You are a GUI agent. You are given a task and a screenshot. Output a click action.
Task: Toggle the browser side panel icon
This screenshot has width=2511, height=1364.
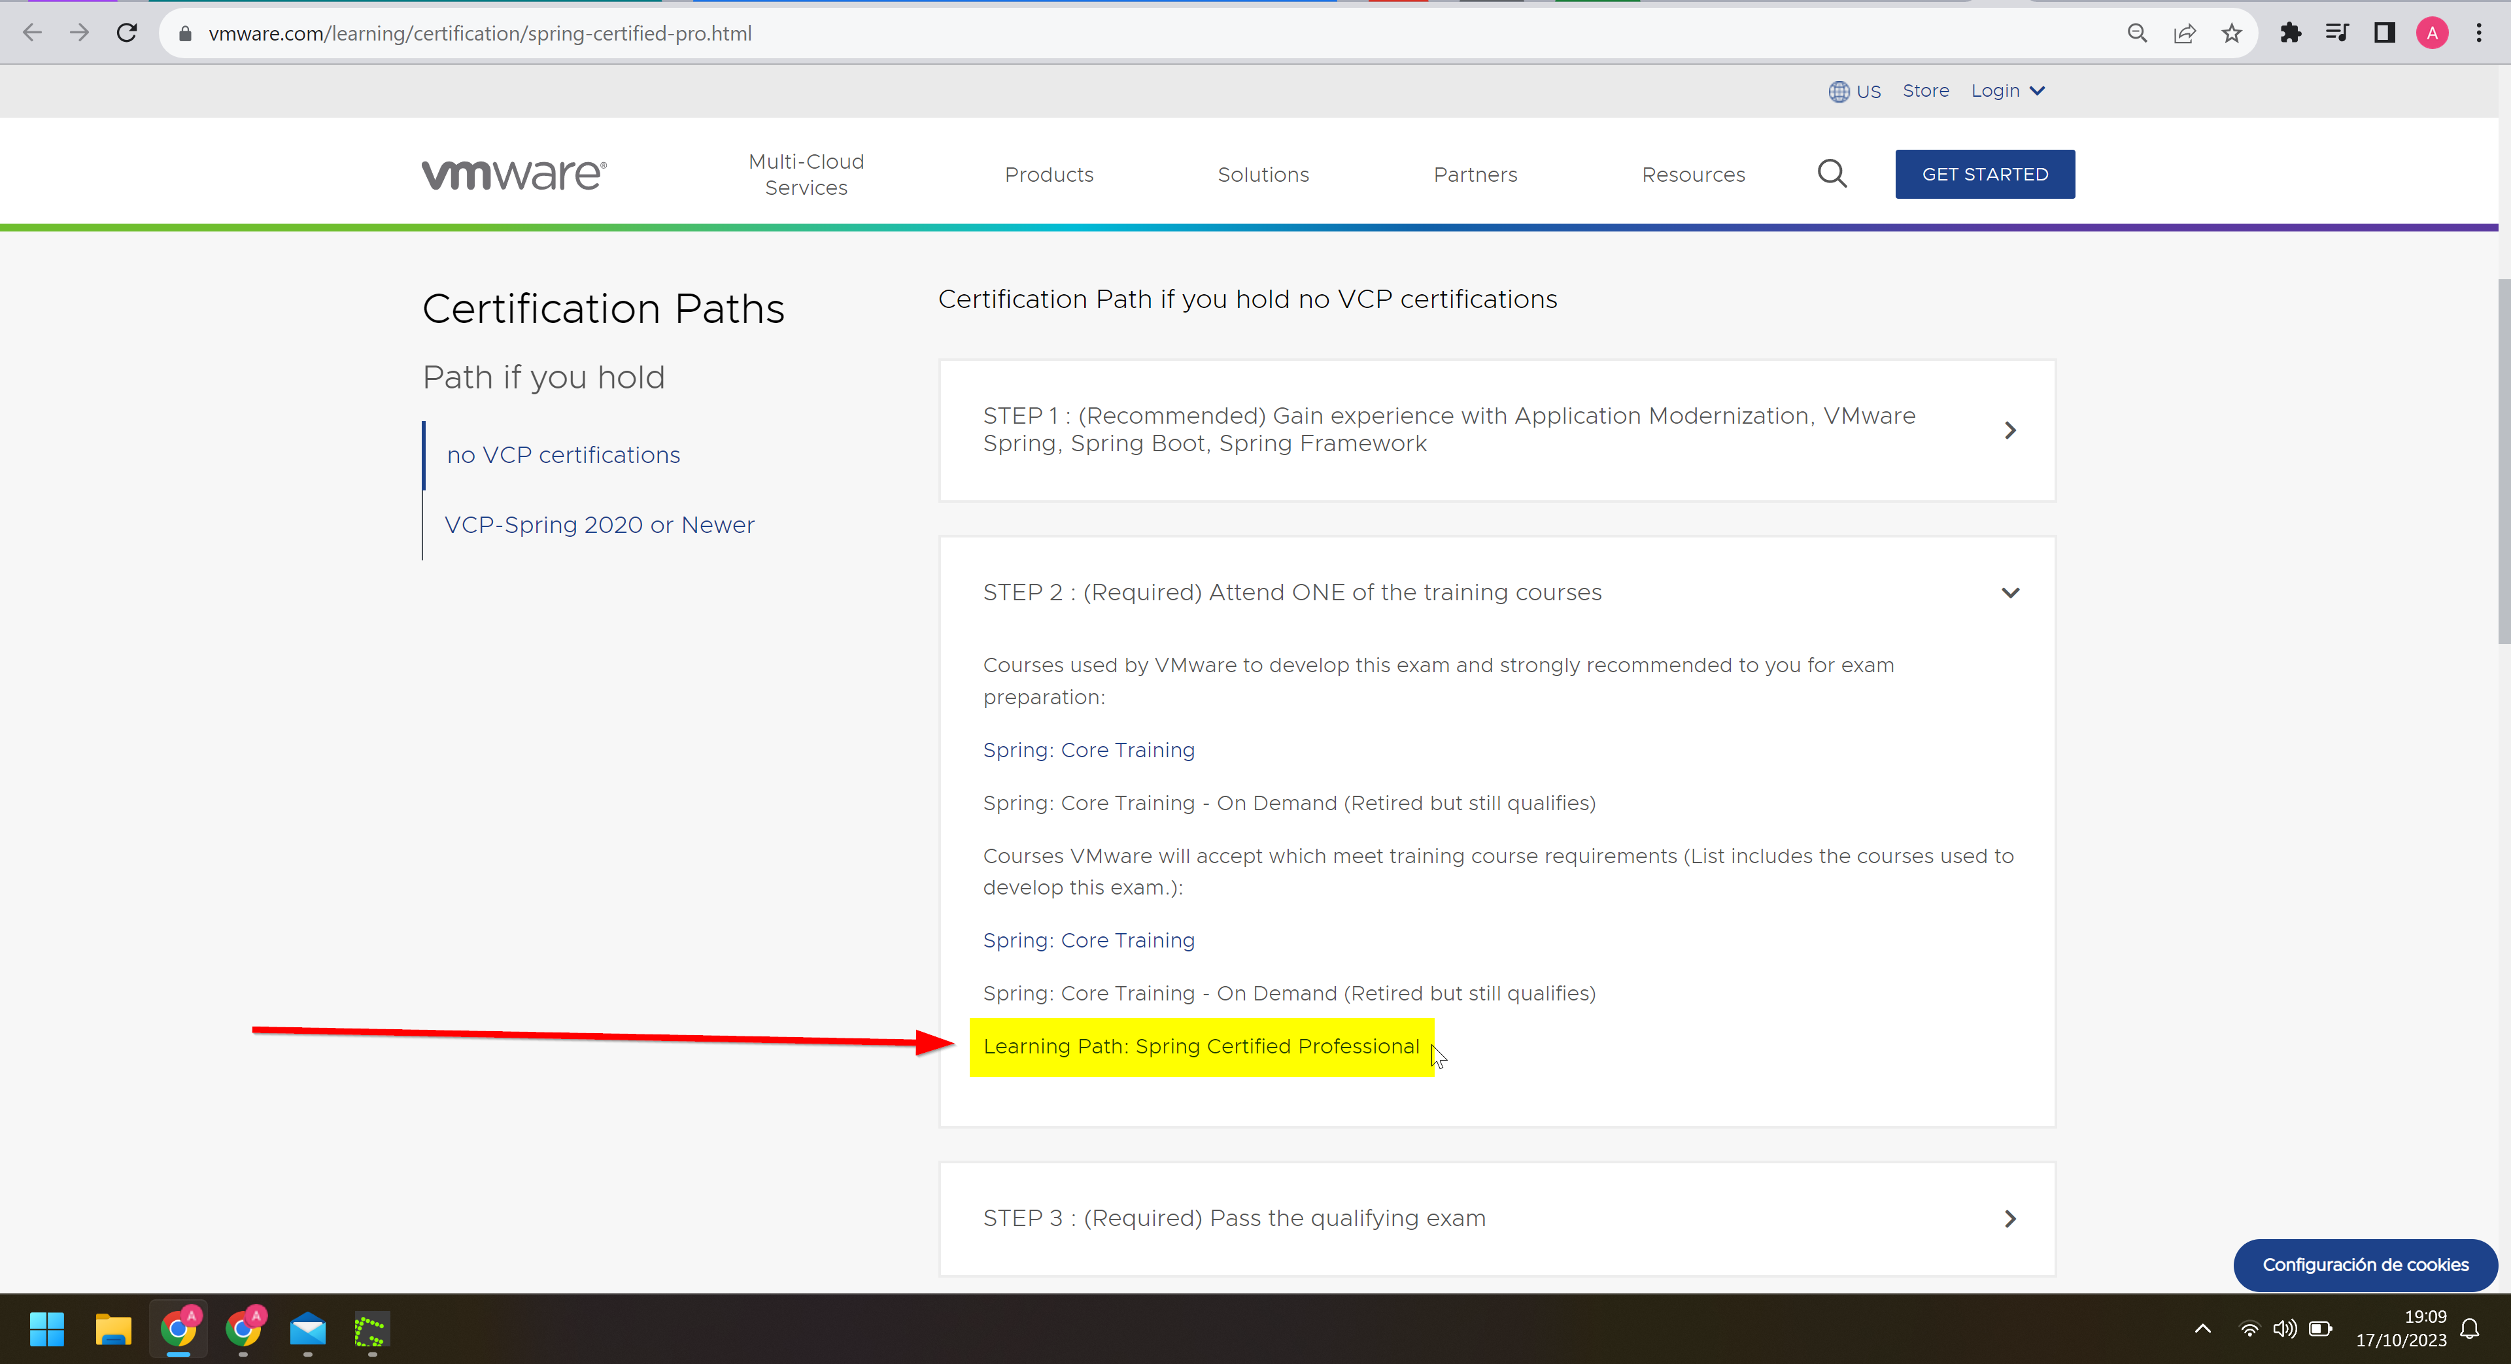pyautogui.click(x=2384, y=33)
